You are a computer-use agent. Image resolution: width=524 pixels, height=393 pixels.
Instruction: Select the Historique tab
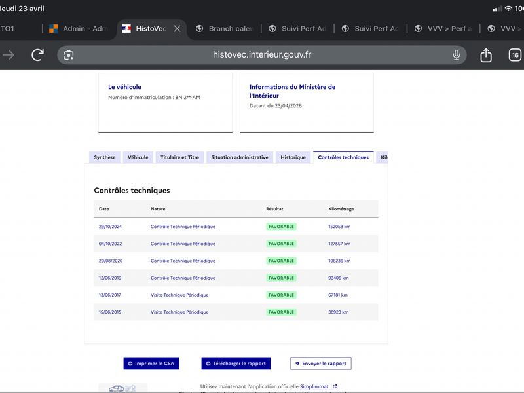click(293, 157)
